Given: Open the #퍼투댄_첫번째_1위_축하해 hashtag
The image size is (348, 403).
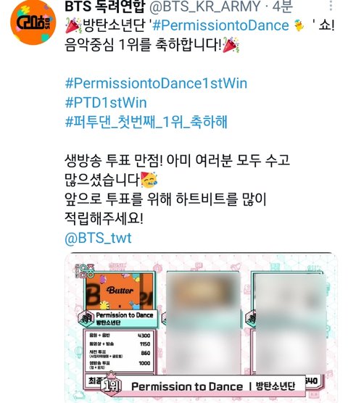Looking at the screenshot, I should [x=146, y=122].
